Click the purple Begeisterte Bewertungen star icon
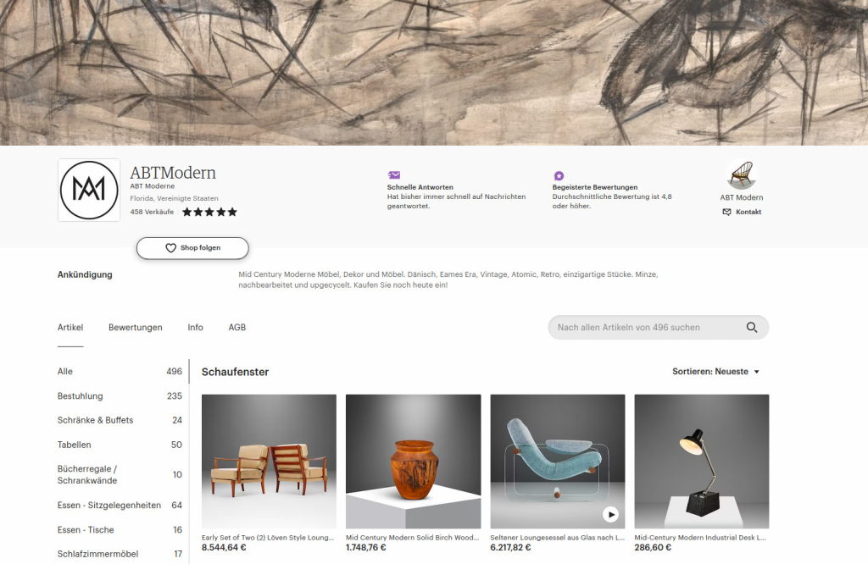Screen dimensions: 868x564 (559, 176)
